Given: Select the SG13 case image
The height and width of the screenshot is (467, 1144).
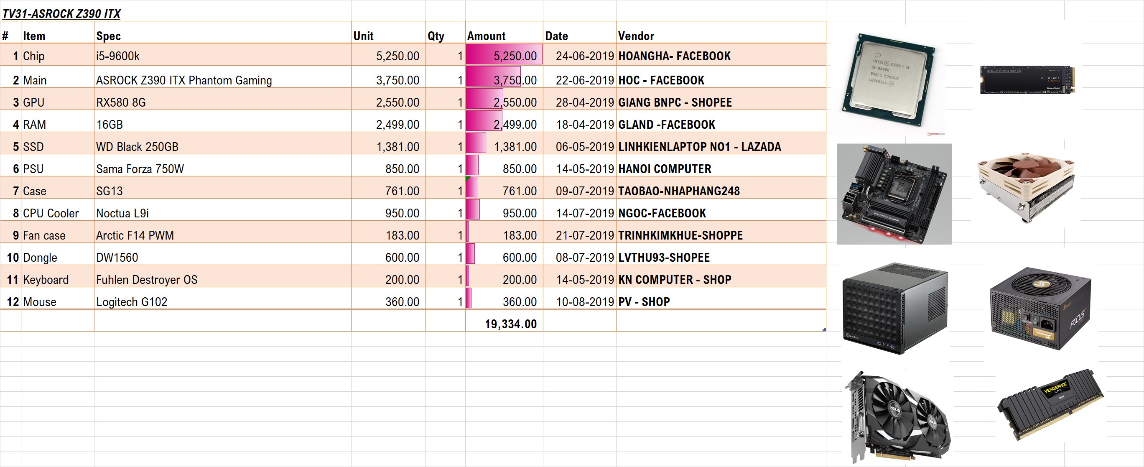Looking at the screenshot, I should coord(894,309).
